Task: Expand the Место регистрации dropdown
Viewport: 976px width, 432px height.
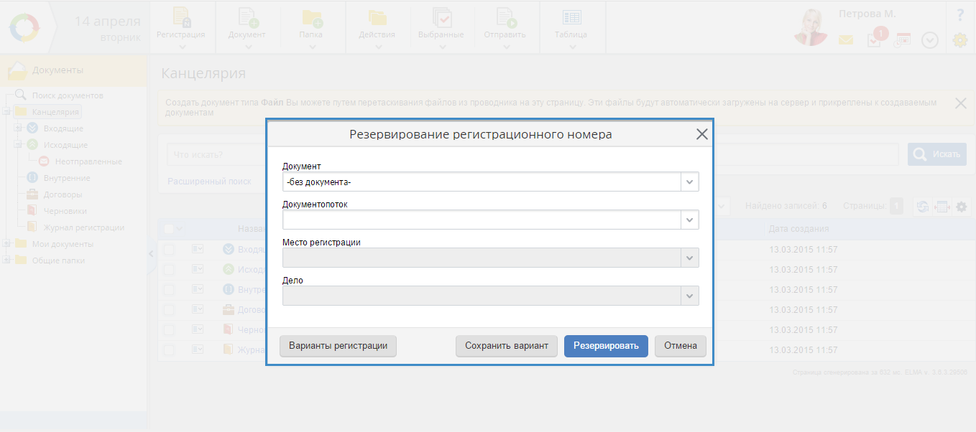Action: coord(689,258)
